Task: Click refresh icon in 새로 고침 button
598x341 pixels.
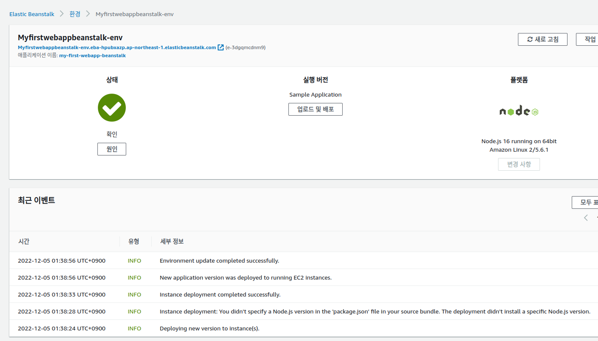Action: click(x=530, y=39)
